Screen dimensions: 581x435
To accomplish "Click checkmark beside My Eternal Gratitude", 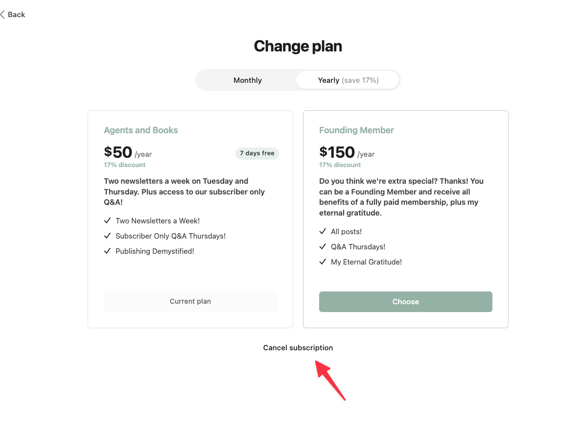I will [323, 262].
